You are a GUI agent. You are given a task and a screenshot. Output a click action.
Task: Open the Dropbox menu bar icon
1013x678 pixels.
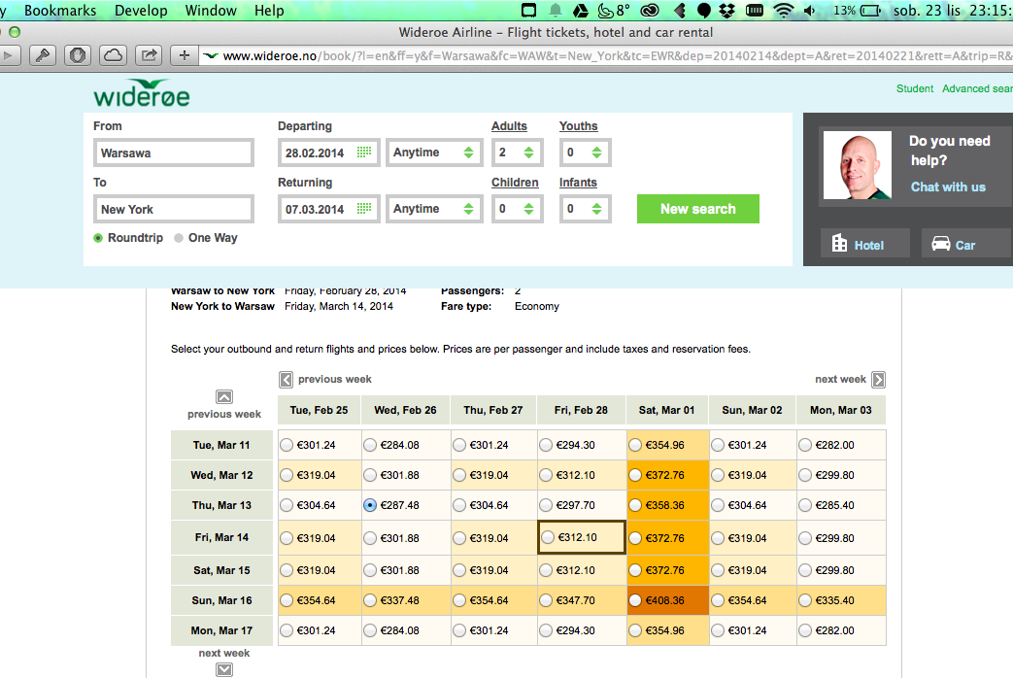tap(726, 11)
